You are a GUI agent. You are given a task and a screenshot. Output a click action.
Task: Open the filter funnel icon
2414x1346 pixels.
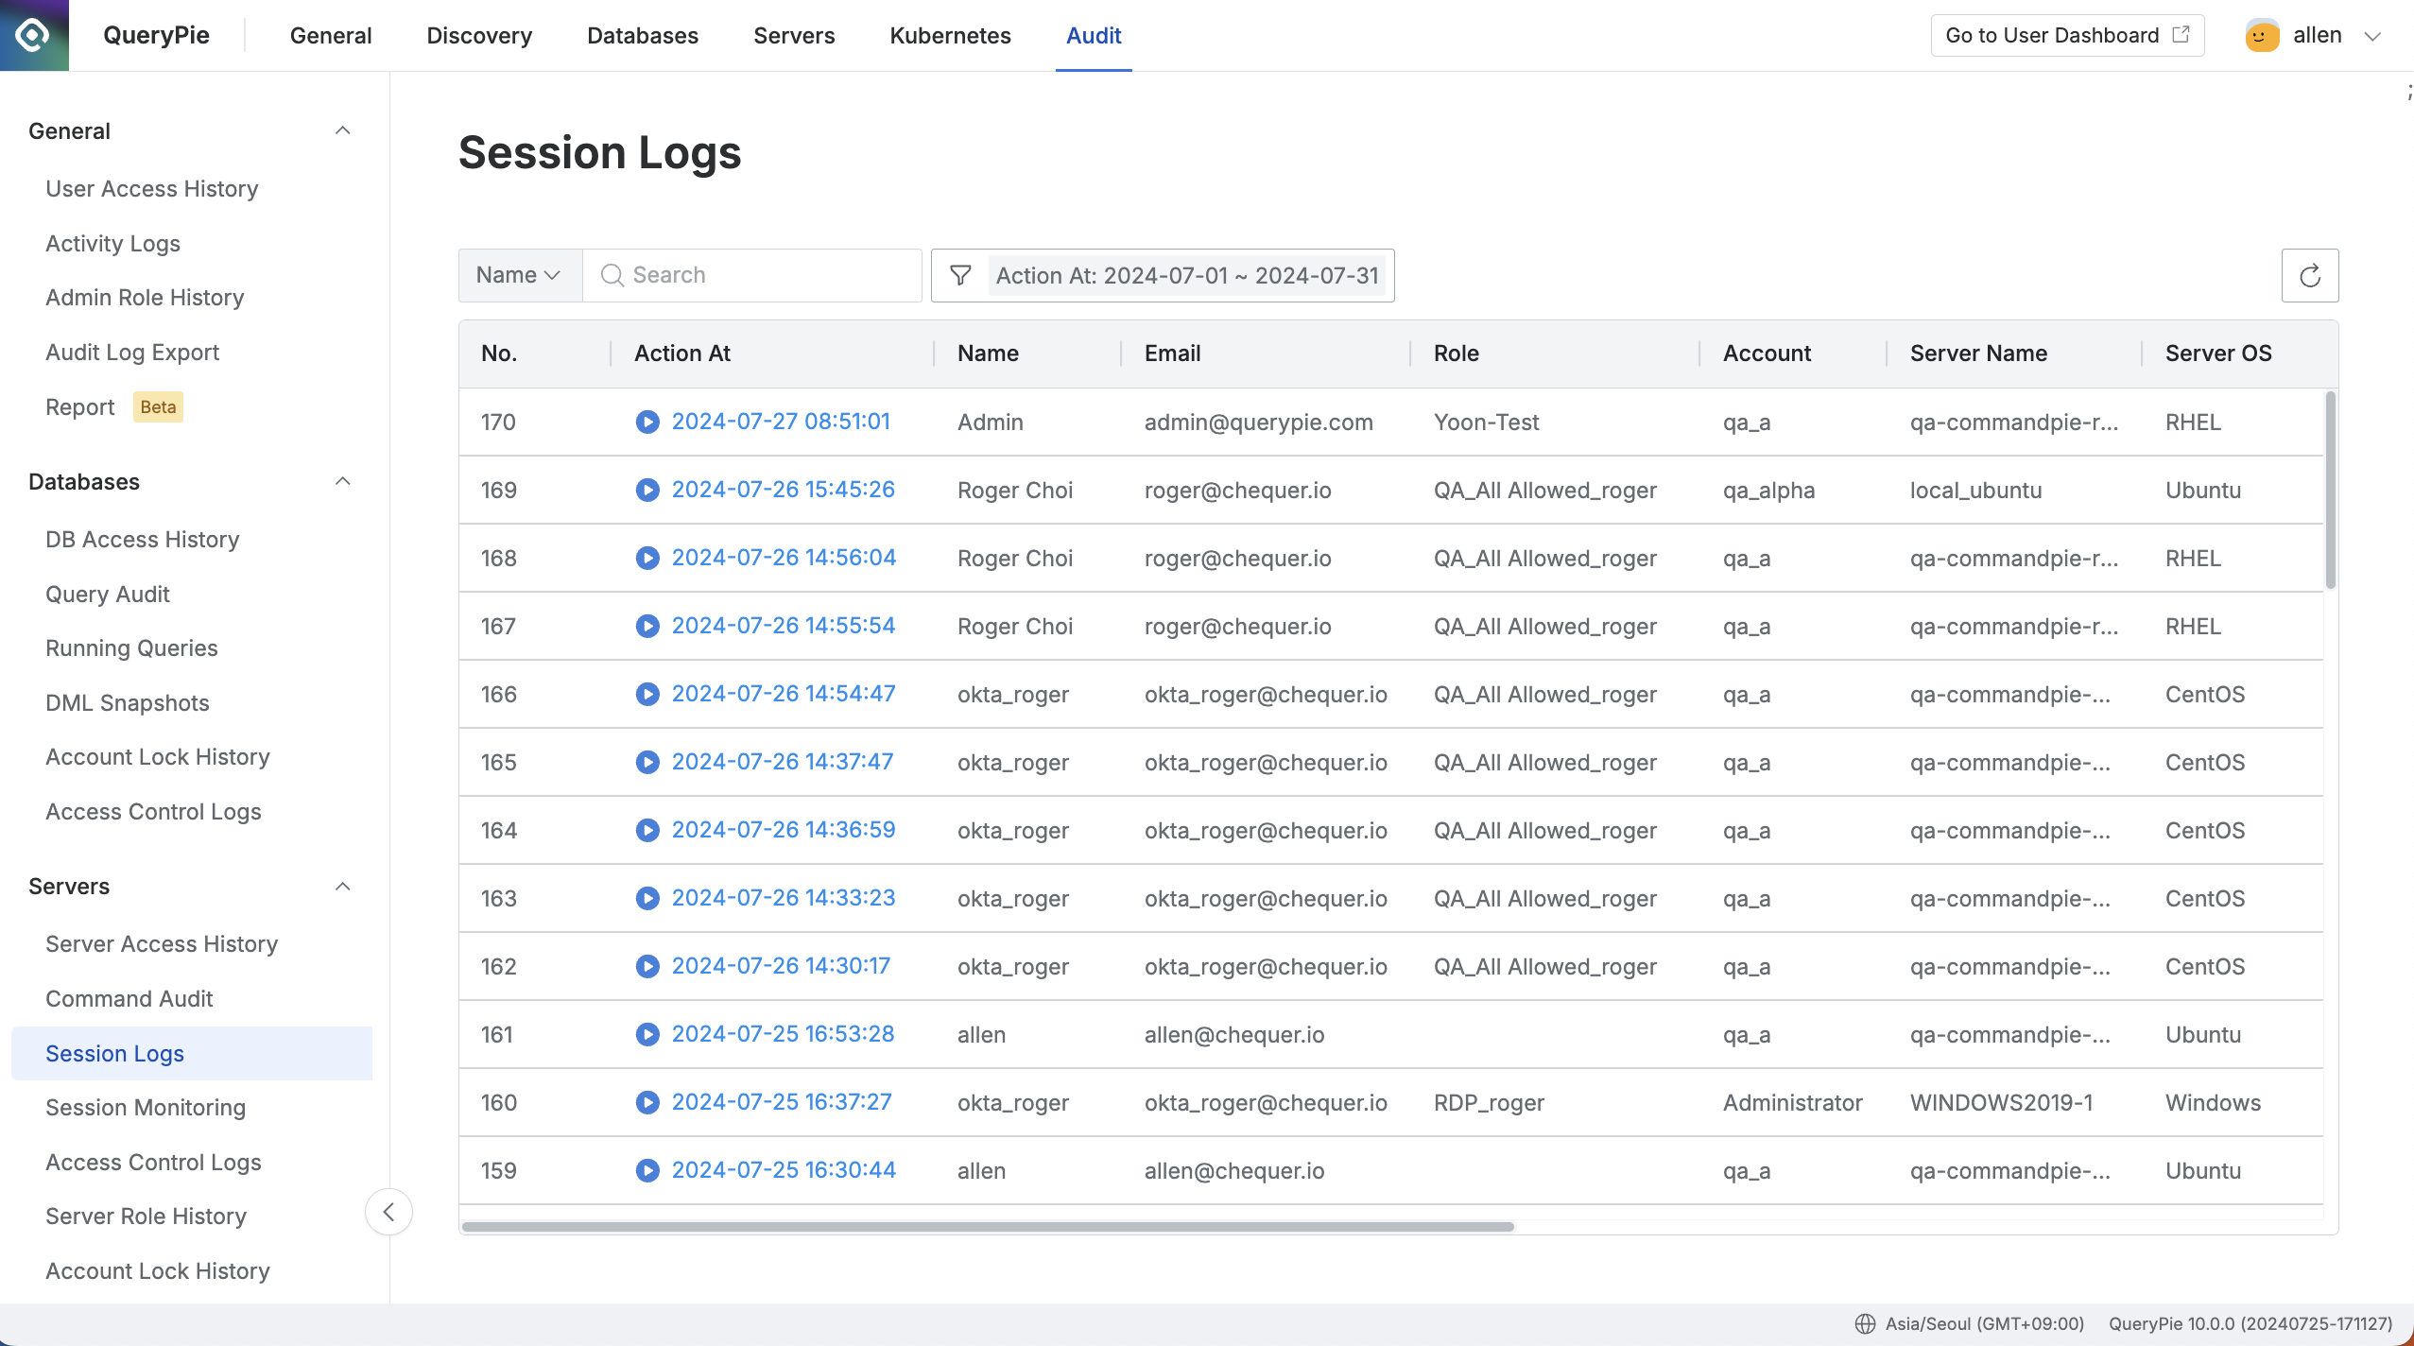pyautogui.click(x=959, y=275)
